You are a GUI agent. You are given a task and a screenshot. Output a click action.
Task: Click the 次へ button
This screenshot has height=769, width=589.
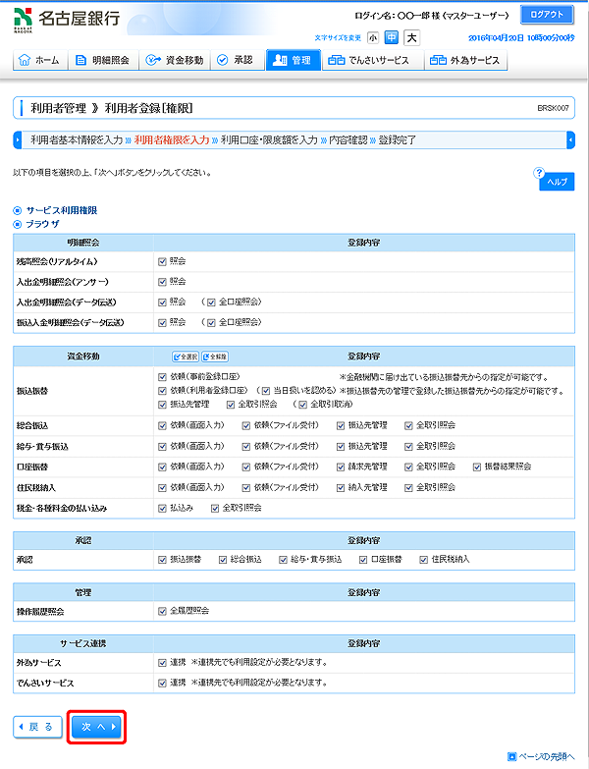pos(96,727)
